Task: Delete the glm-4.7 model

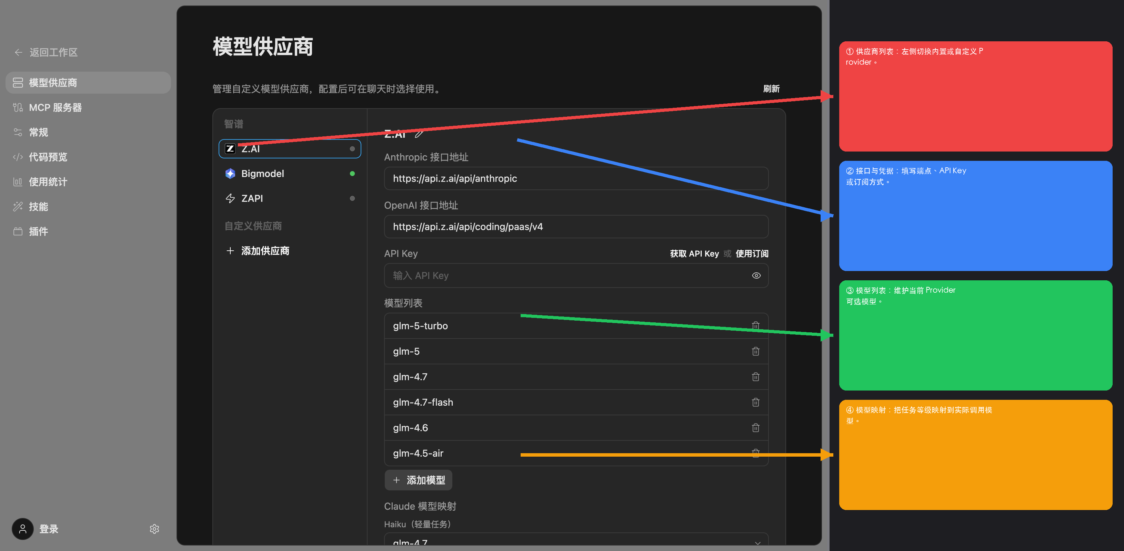Action: pos(756,377)
